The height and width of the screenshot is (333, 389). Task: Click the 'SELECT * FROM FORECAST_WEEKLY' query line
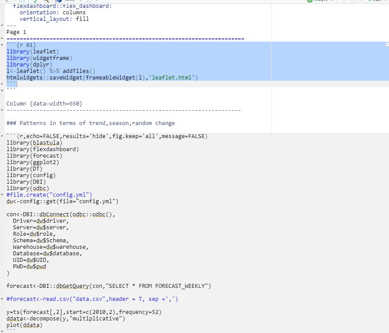109,286
